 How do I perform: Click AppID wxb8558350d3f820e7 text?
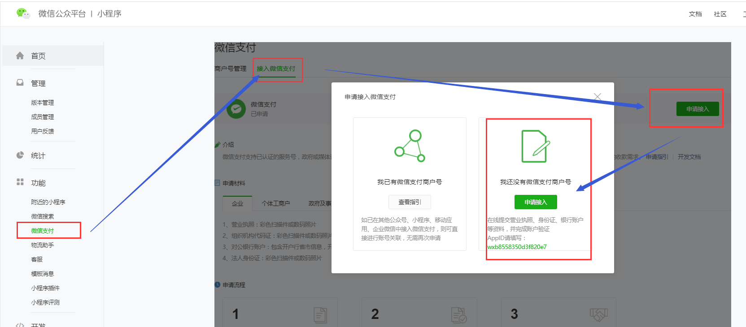pos(517,247)
